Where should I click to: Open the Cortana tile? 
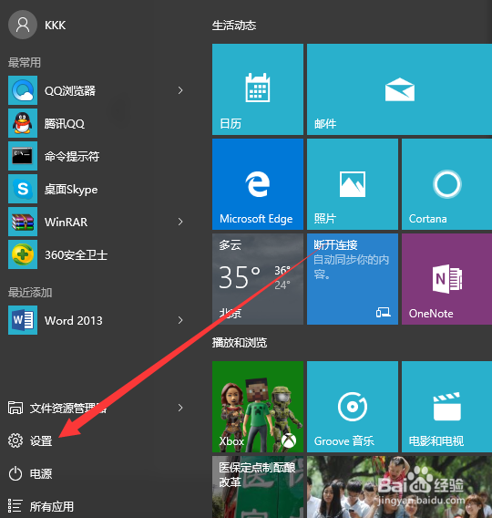[x=446, y=184]
